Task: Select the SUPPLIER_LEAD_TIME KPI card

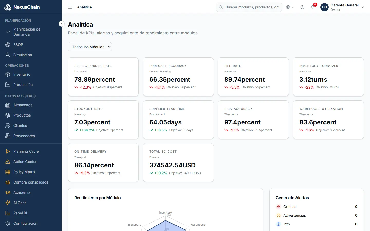Action: click(x=178, y=120)
